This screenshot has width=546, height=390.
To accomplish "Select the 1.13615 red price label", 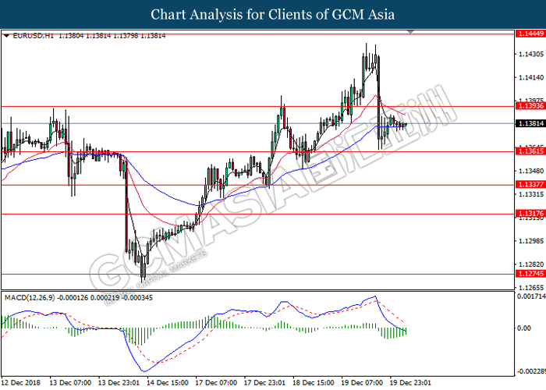I will pos(530,151).
